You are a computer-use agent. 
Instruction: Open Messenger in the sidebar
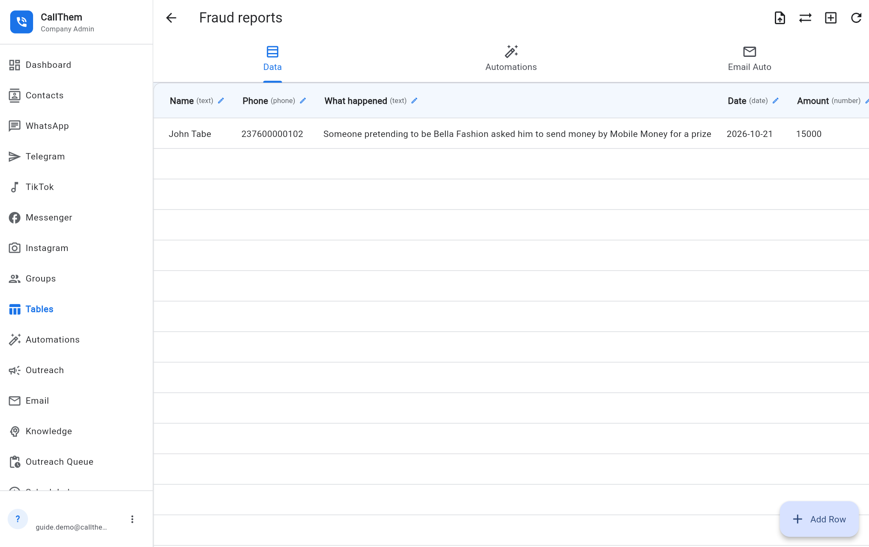pos(76,218)
